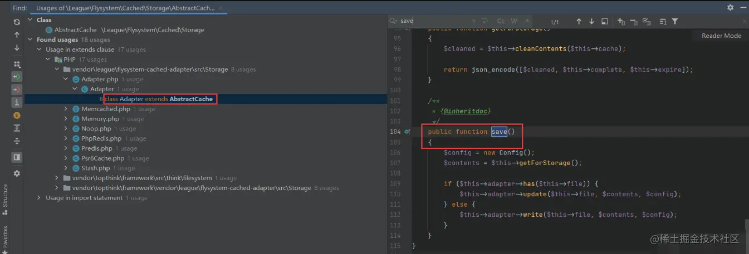Expand the Memcached.php node
The height and width of the screenshot is (254, 749).
point(66,109)
